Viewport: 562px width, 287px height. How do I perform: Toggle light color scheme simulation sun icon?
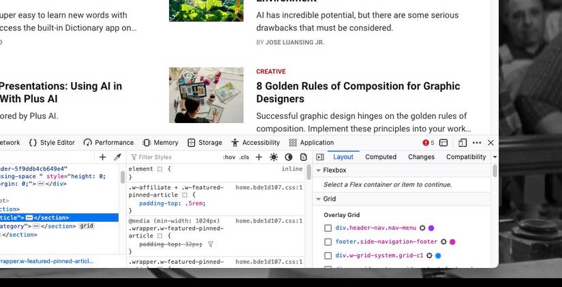pyautogui.click(x=274, y=157)
